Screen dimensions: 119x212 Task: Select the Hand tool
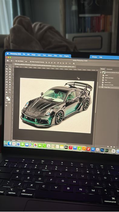(x=7, y=92)
